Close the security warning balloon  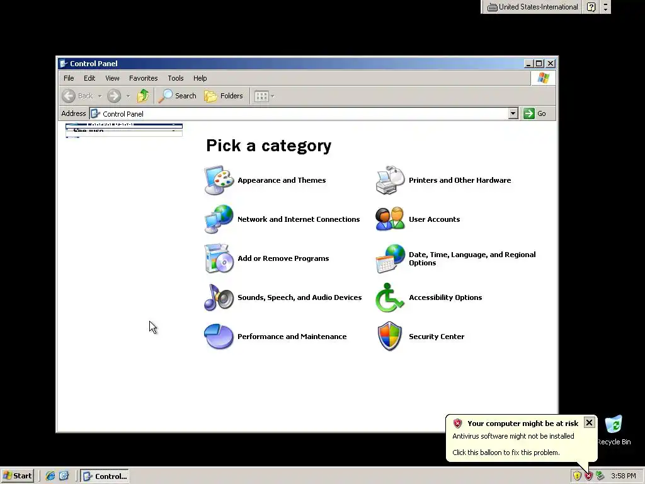pyautogui.click(x=589, y=423)
